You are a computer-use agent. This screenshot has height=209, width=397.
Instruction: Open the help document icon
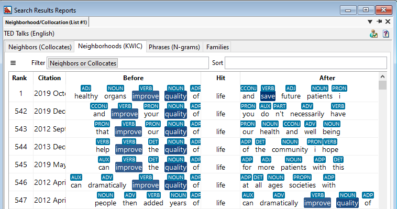tap(386, 34)
